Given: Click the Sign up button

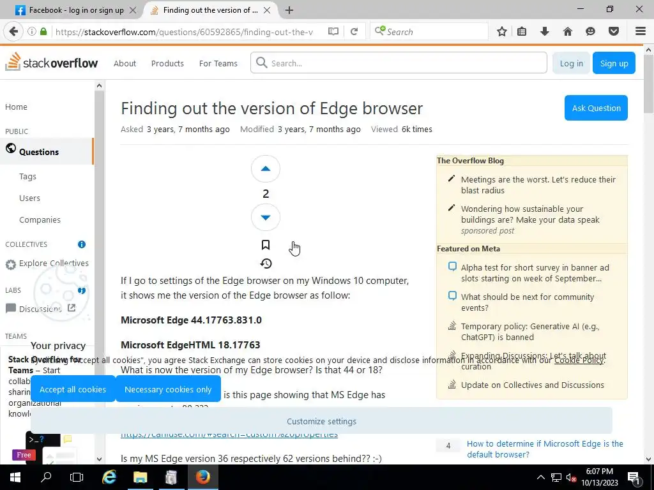Looking at the screenshot, I should tap(614, 63).
